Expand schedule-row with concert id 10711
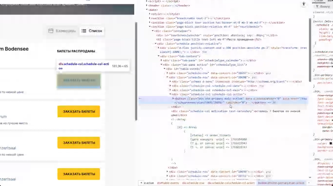This screenshot has width=333, height=186. [167, 176]
